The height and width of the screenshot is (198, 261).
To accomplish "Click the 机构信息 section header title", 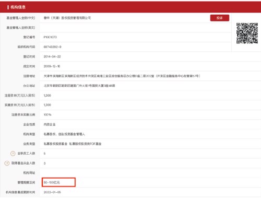I will click(x=18, y=7).
